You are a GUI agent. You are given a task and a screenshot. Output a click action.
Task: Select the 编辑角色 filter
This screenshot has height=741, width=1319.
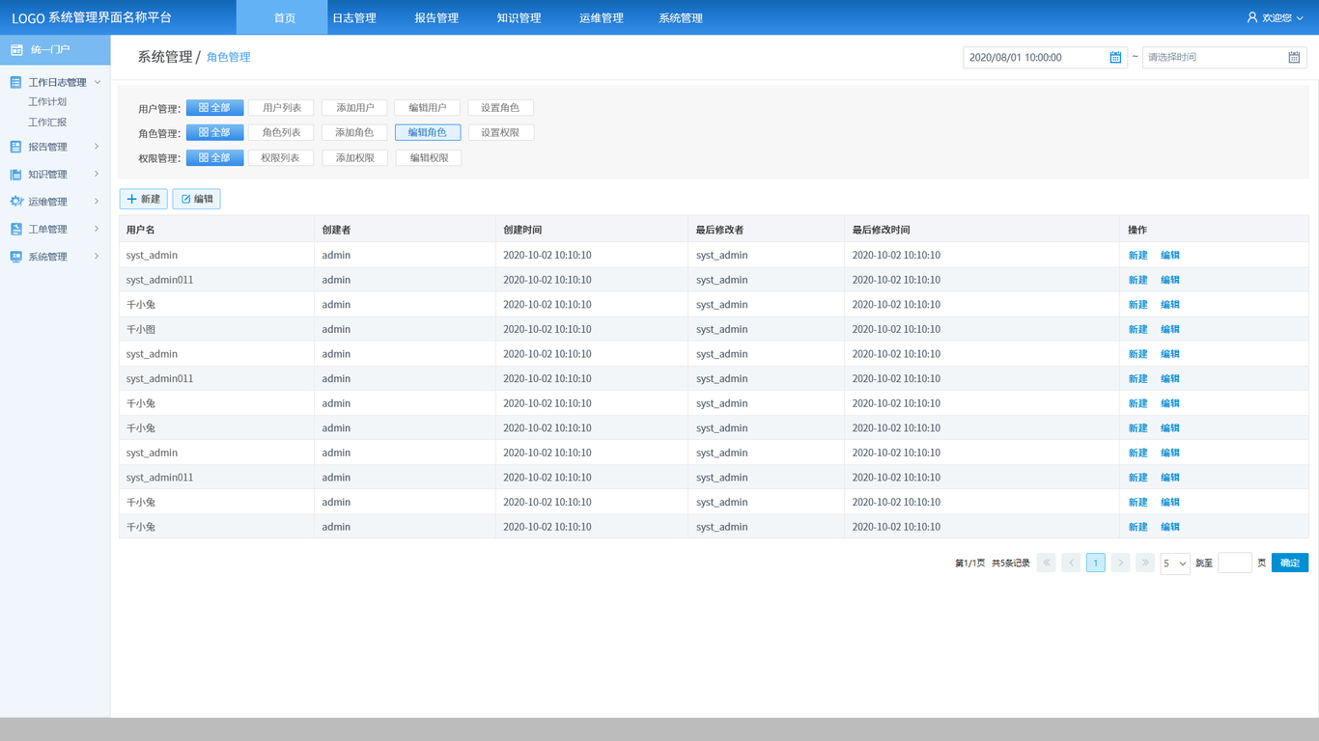pos(428,133)
